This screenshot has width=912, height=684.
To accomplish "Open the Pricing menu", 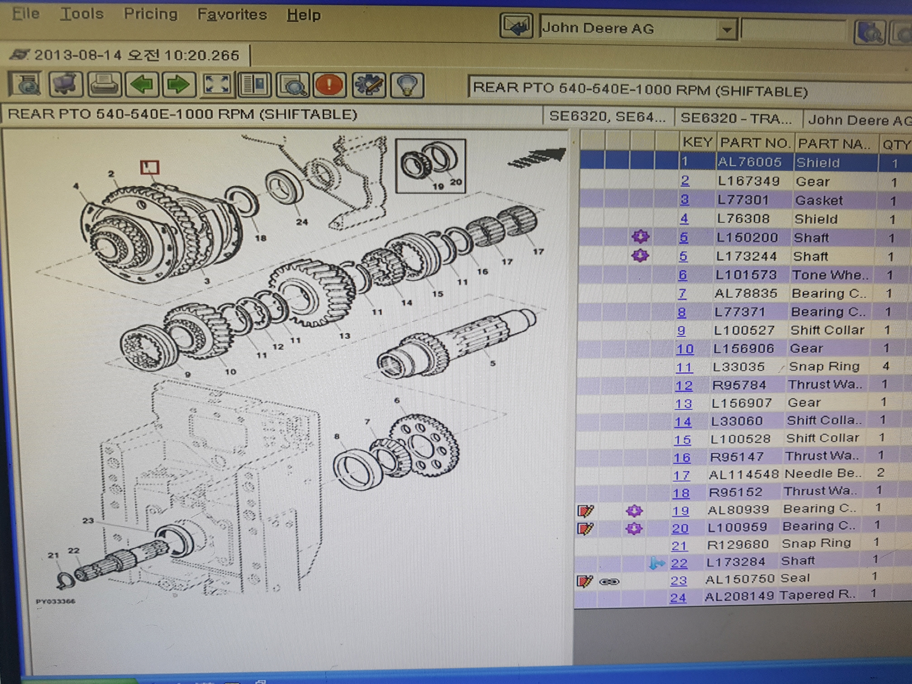I will pyautogui.click(x=151, y=14).
